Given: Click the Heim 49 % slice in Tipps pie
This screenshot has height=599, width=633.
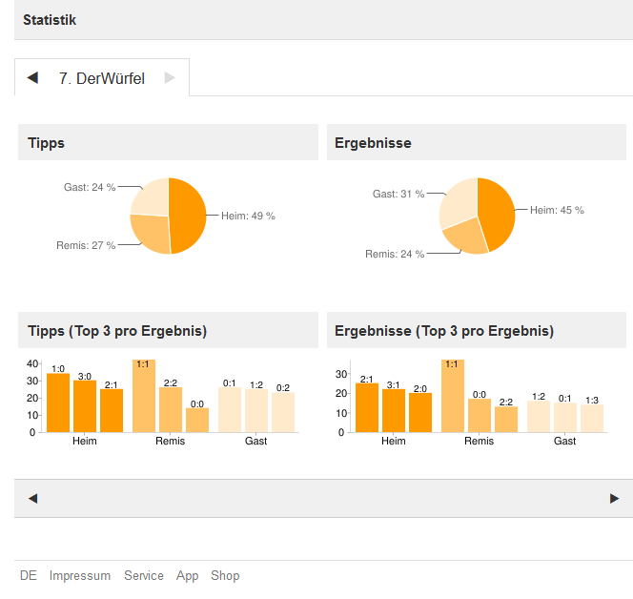Looking at the screenshot, I should coord(188,216).
